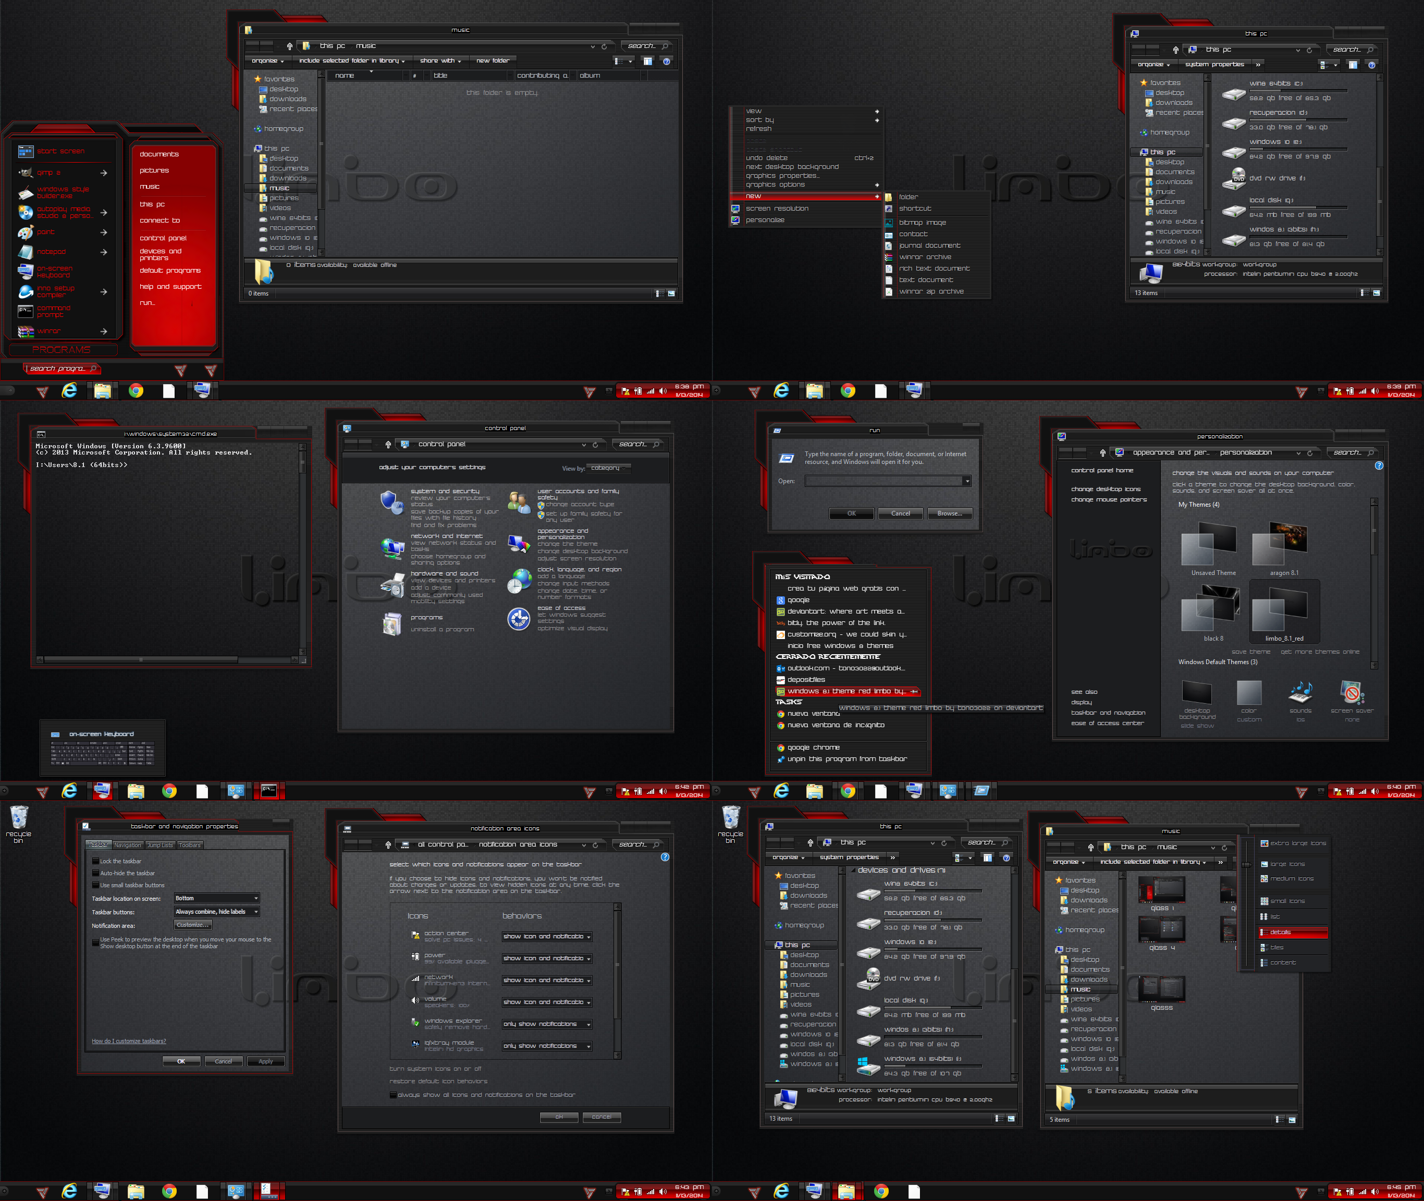The height and width of the screenshot is (1201, 1424).
Task: Open the How do I customize taskbars link
Action: [x=129, y=1041]
